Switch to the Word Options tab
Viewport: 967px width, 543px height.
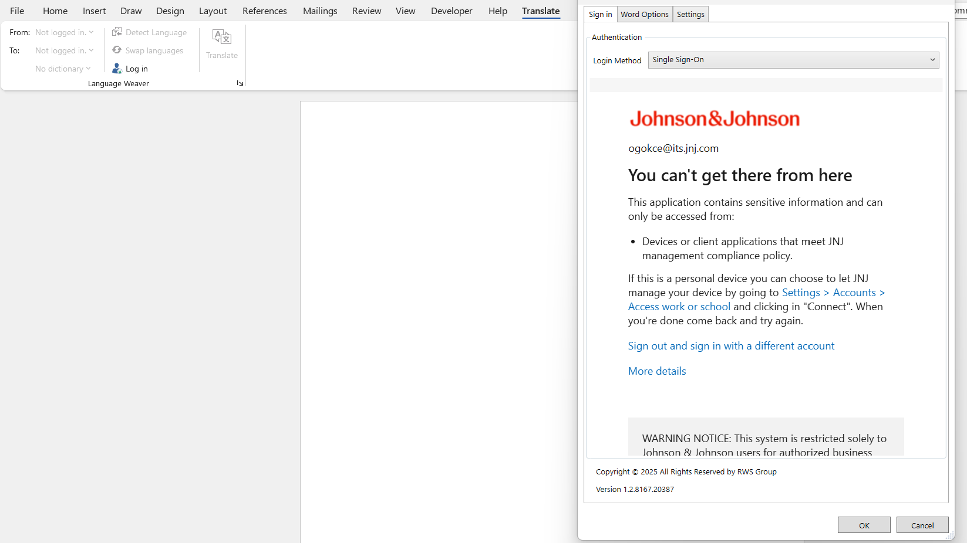(644, 14)
